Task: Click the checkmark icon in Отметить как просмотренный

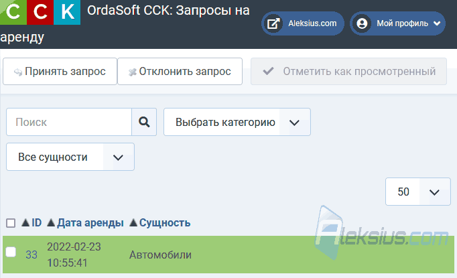Action: (x=268, y=71)
